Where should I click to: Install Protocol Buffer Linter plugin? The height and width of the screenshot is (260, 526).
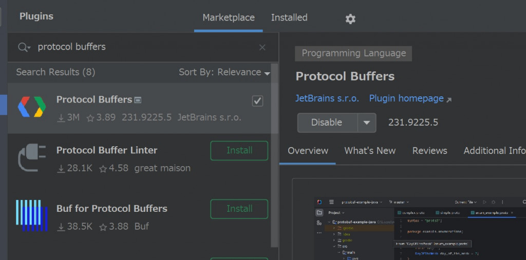[x=239, y=151]
